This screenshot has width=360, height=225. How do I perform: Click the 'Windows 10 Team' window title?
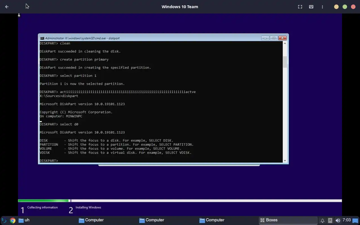(x=180, y=7)
